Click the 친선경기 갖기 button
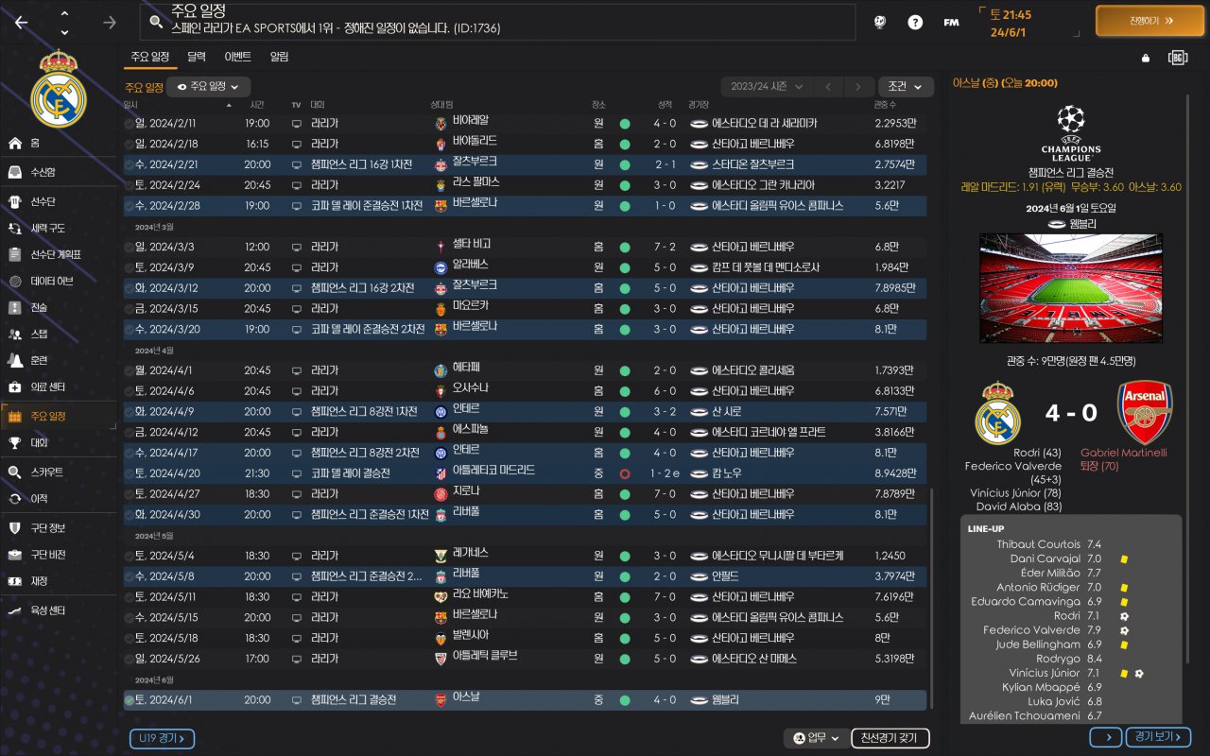 pyautogui.click(x=890, y=738)
